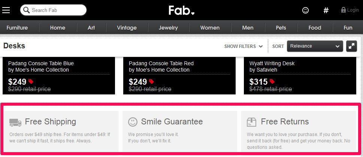The image size is (363, 157).
Task: Click the Free Returns box icon
Action: 251,122
